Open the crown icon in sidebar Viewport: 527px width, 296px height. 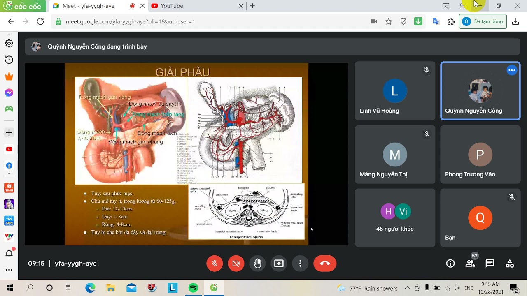point(9,76)
